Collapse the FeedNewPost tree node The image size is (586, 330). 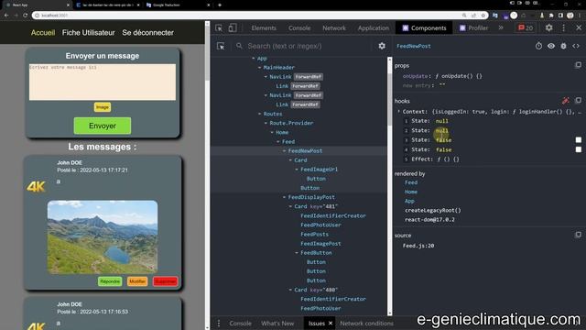(x=285, y=150)
